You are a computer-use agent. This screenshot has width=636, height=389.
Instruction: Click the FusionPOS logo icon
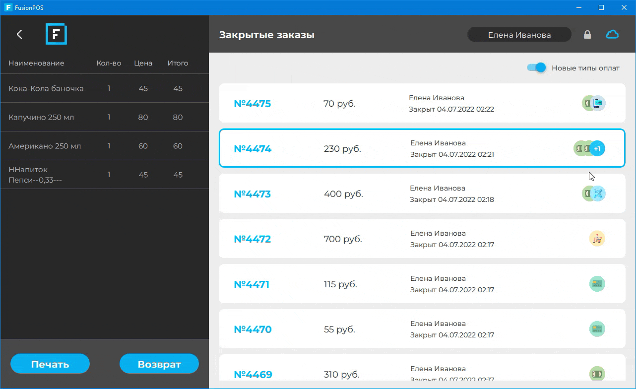[x=56, y=34]
